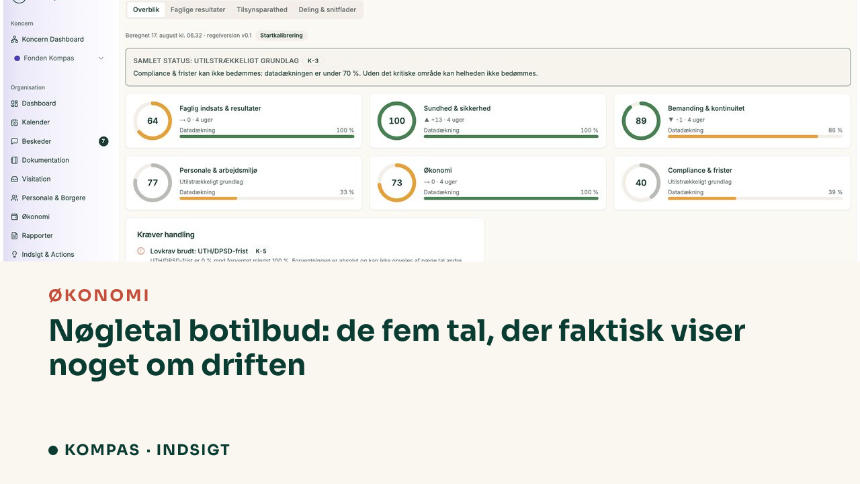Click Personale datadækning bar at 33 %
The height and width of the screenshot is (484, 860).
[267, 198]
